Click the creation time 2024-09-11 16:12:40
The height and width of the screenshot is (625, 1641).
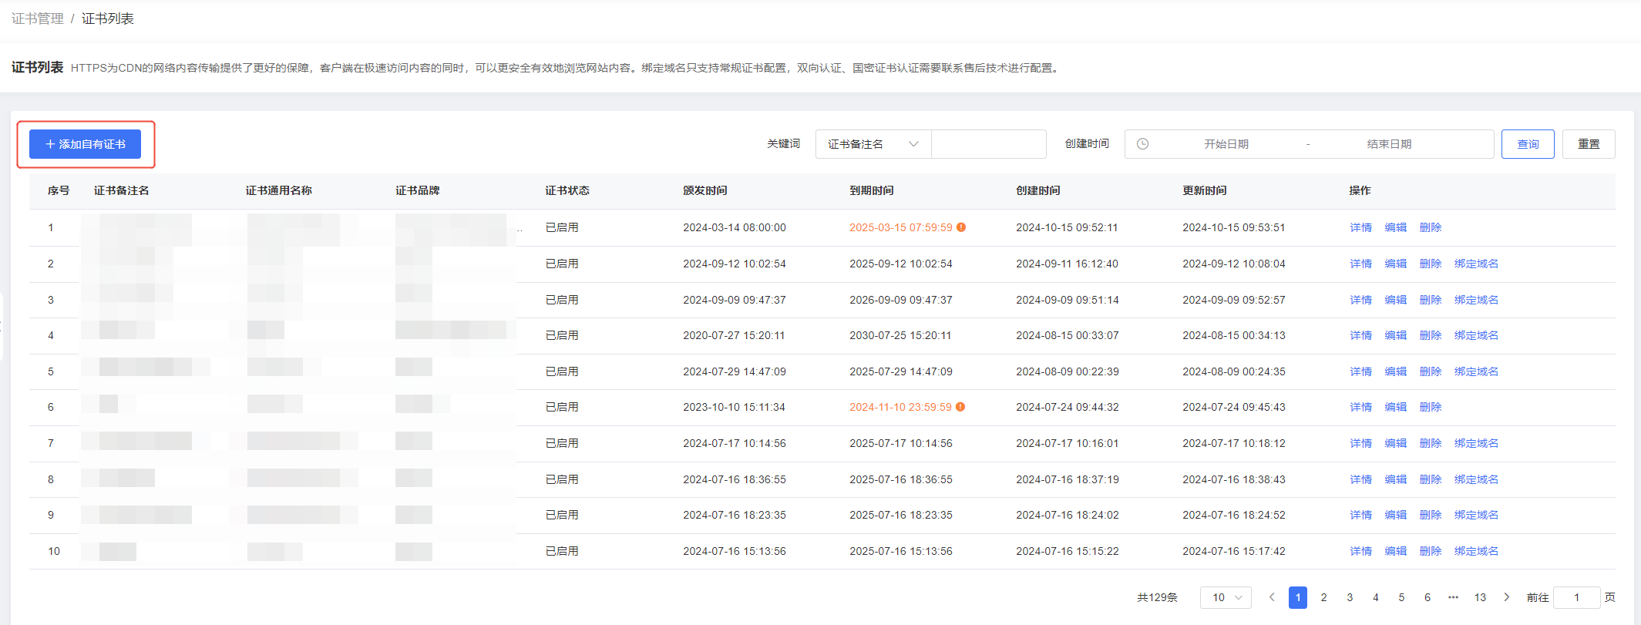coord(1067,264)
